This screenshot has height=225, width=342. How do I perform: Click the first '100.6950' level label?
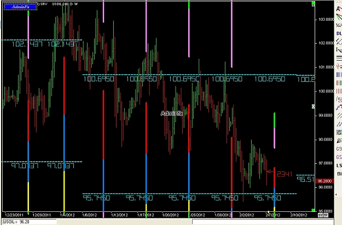pyautogui.click(x=99, y=79)
